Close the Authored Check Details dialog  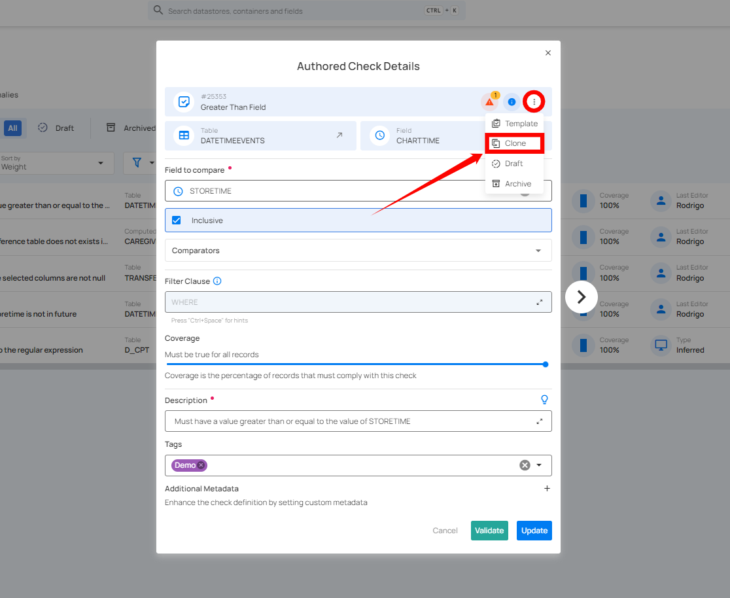click(548, 52)
